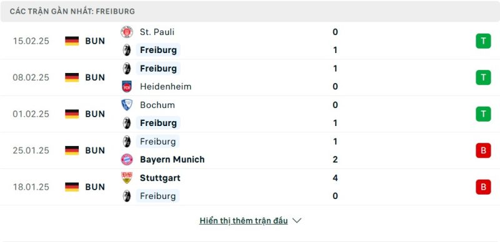This screenshot has height=242, width=500.
Task: Click BUN league label on 01.02.25 row
Action: pyautogui.click(x=95, y=114)
